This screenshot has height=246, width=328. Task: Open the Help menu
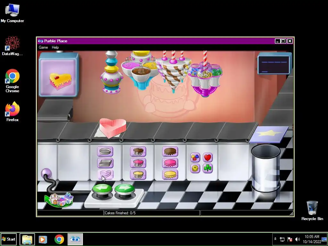pyautogui.click(x=55, y=47)
